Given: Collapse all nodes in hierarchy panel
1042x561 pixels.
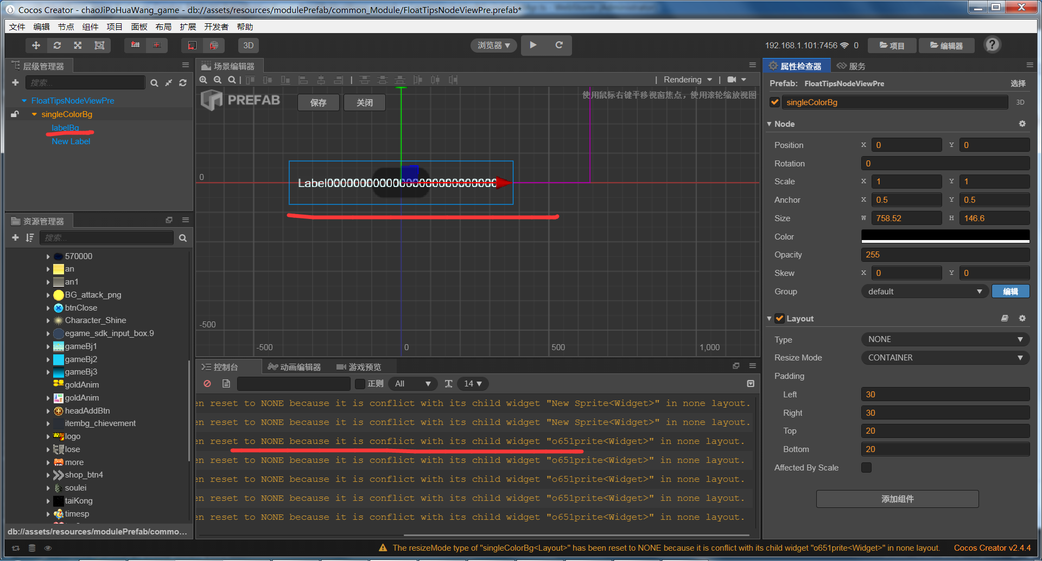Looking at the screenshot, I should (x=169, y=83).
